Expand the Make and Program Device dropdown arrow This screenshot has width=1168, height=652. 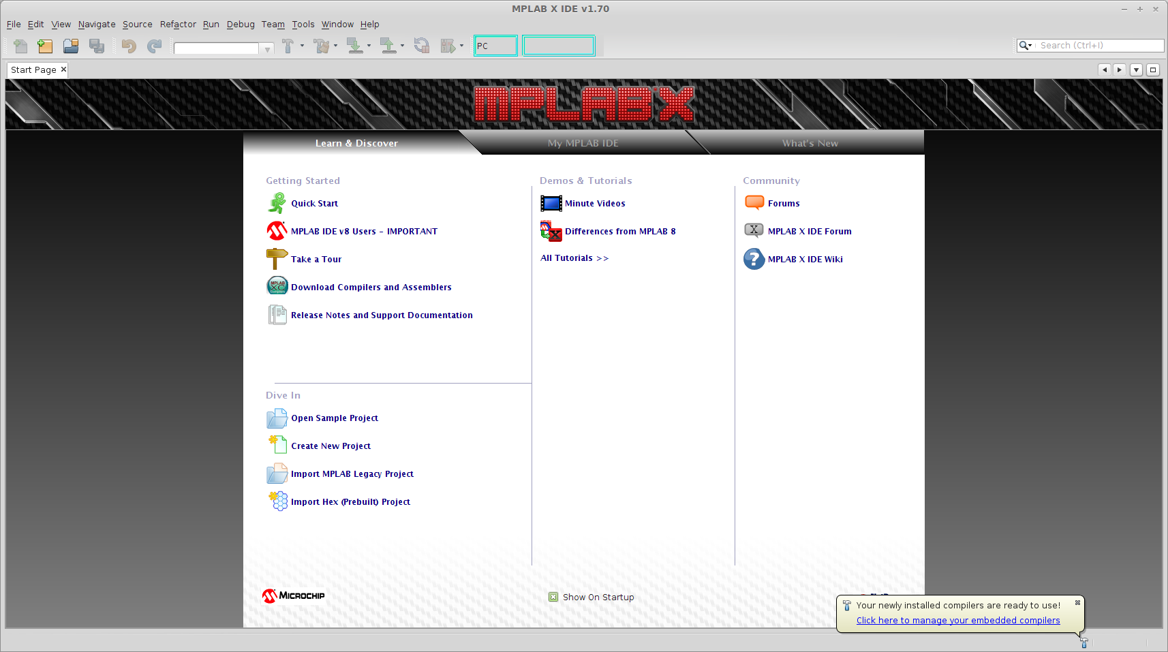369,46
